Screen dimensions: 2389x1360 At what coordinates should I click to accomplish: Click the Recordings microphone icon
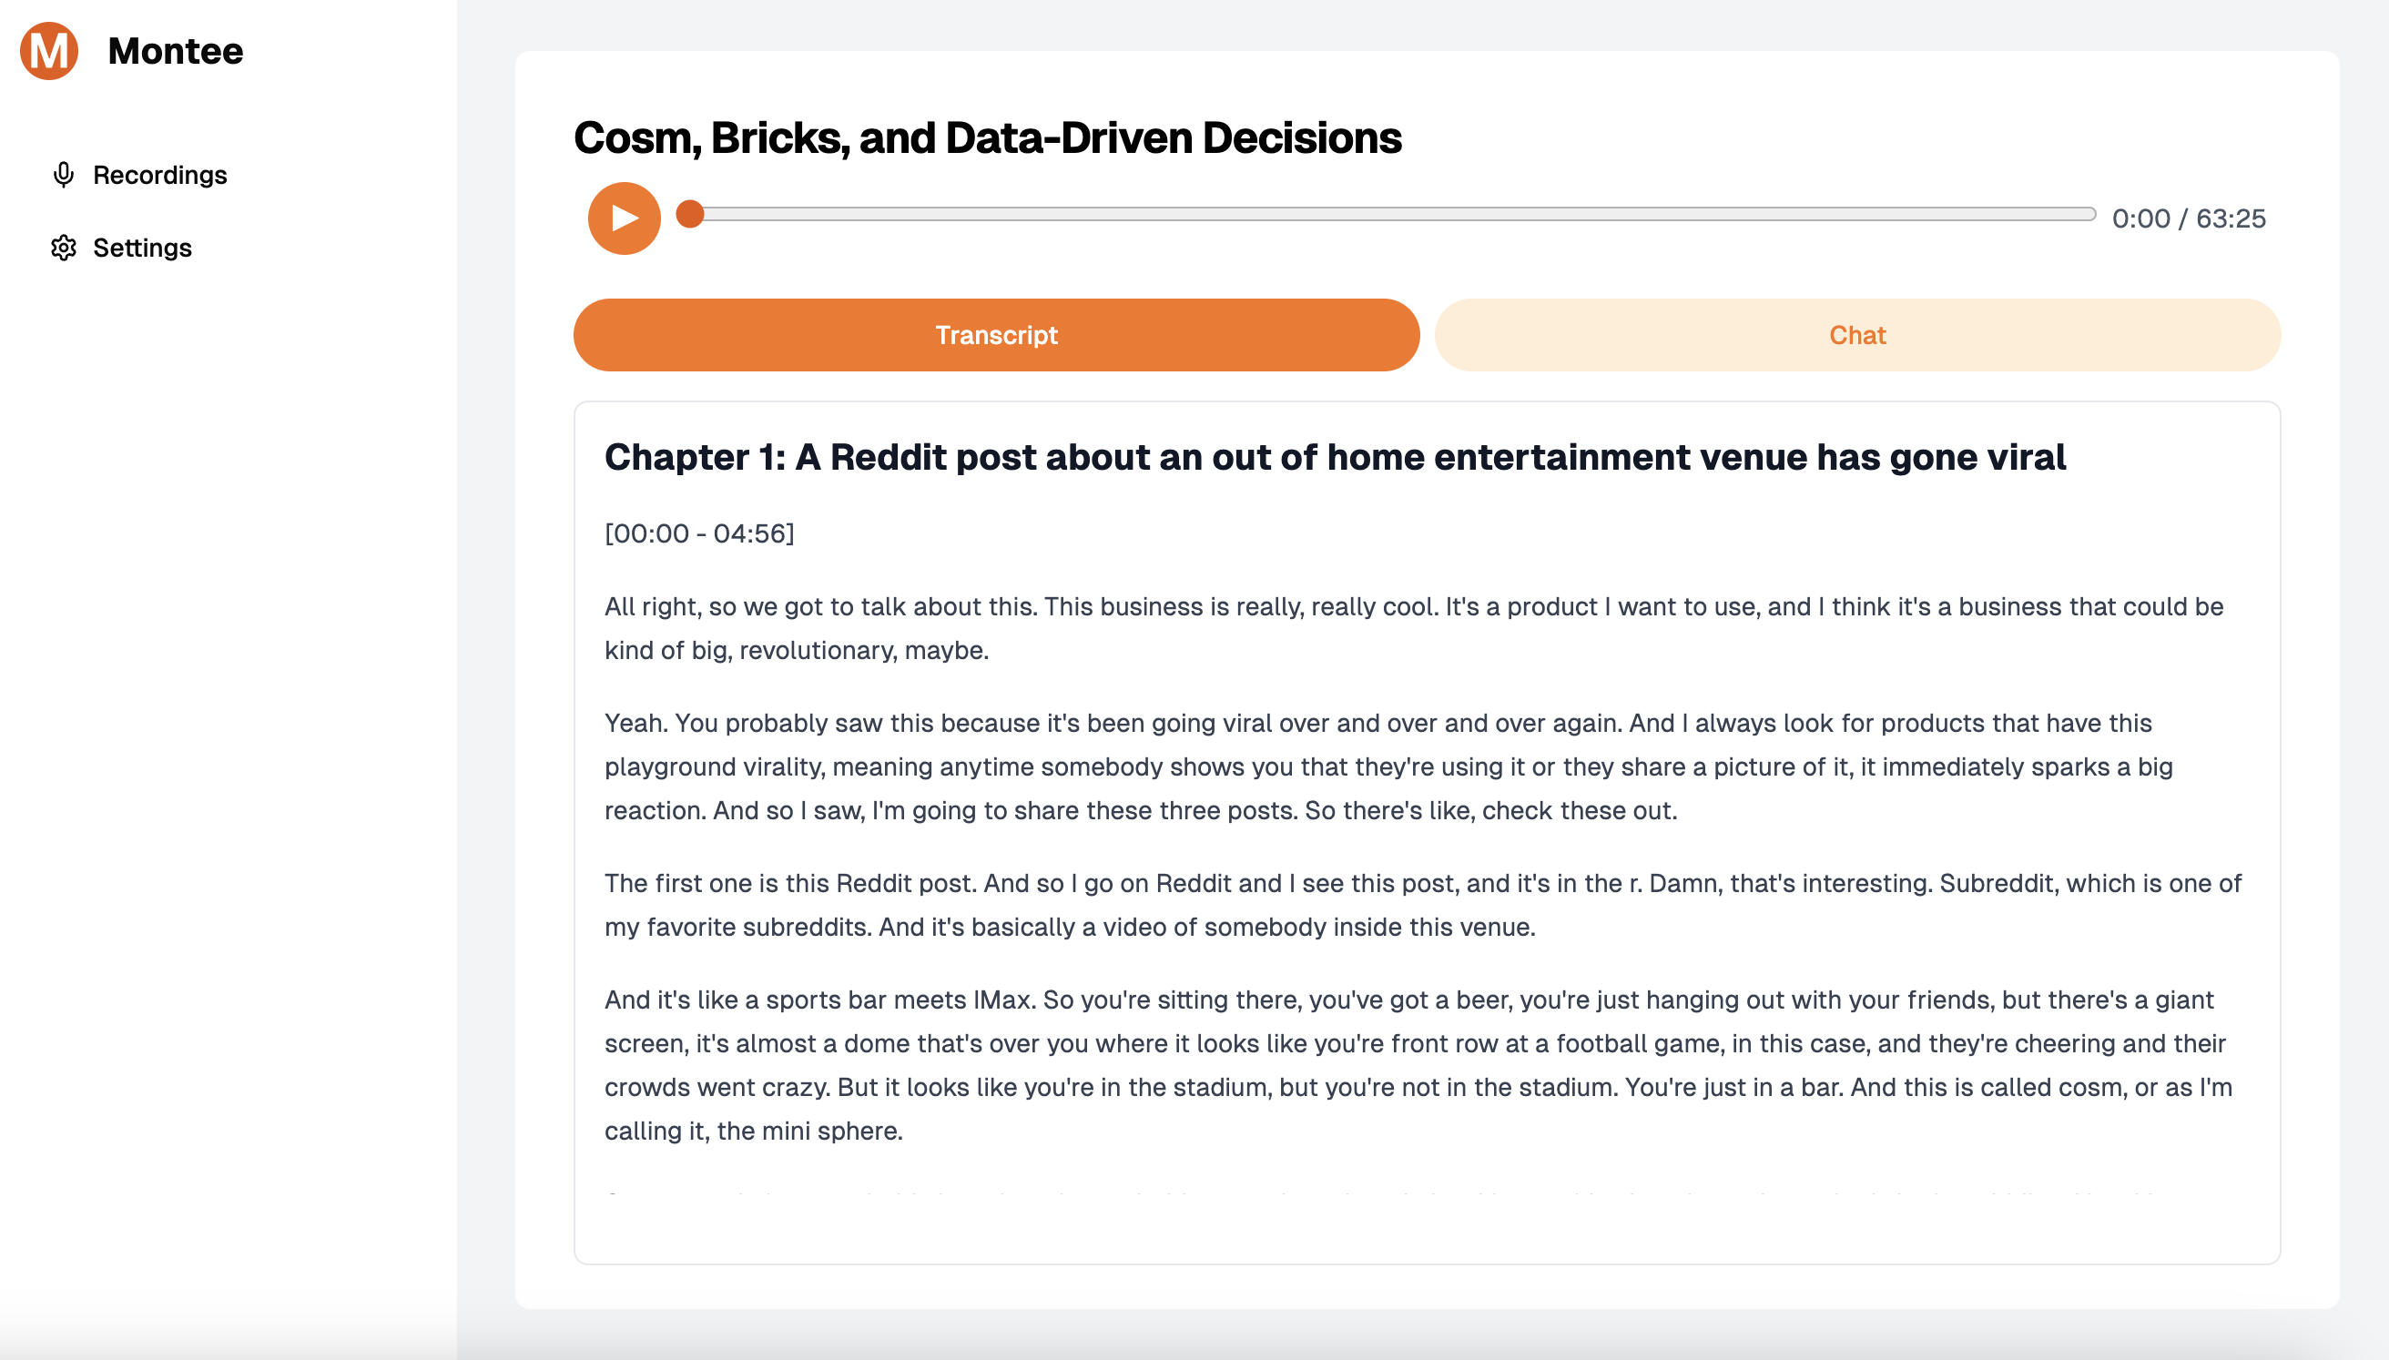coord(62,174)
